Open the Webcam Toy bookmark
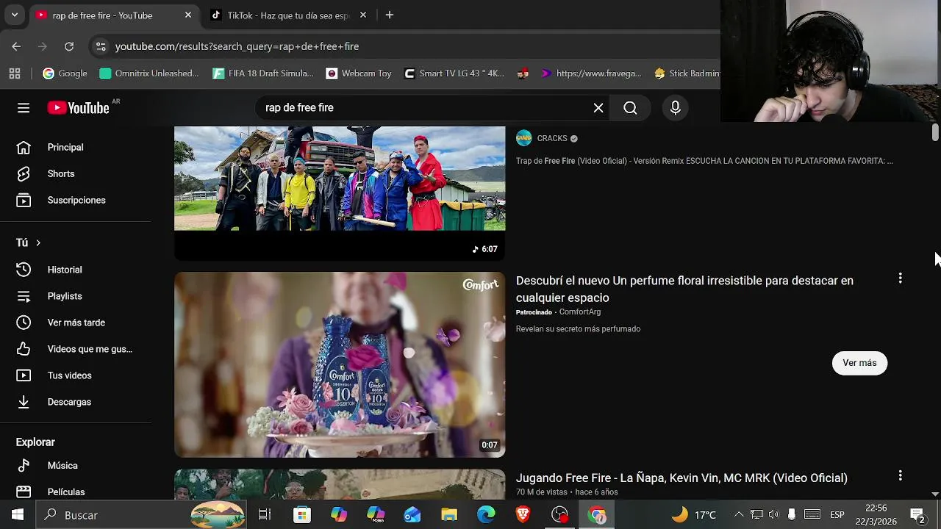Screen dimensions: 941x529 359,73
